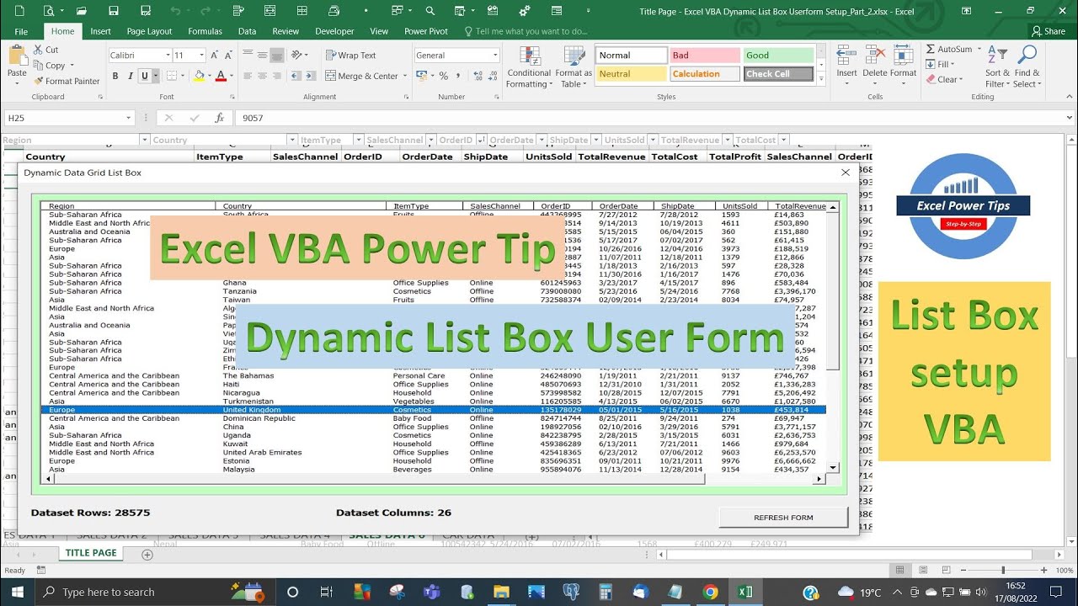Click the Windows Start button
1078x606 pixels.
pos(18,592)
